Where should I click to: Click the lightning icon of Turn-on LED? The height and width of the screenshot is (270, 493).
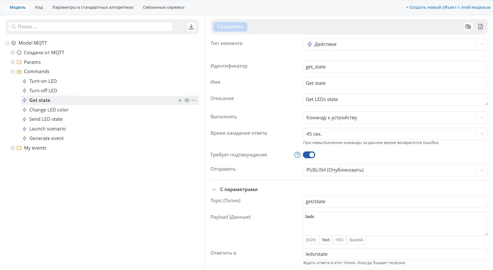tap(25, 81)
